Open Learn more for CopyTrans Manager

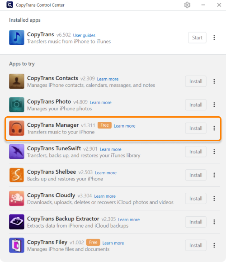(x=124, y=126)
